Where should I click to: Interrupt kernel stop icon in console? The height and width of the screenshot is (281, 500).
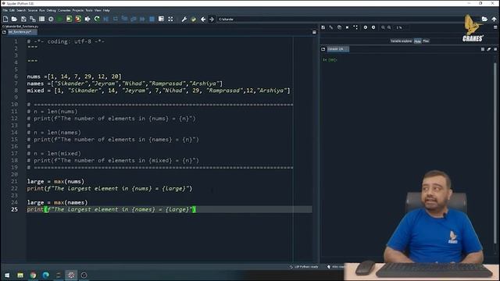[x=483, y=49]
